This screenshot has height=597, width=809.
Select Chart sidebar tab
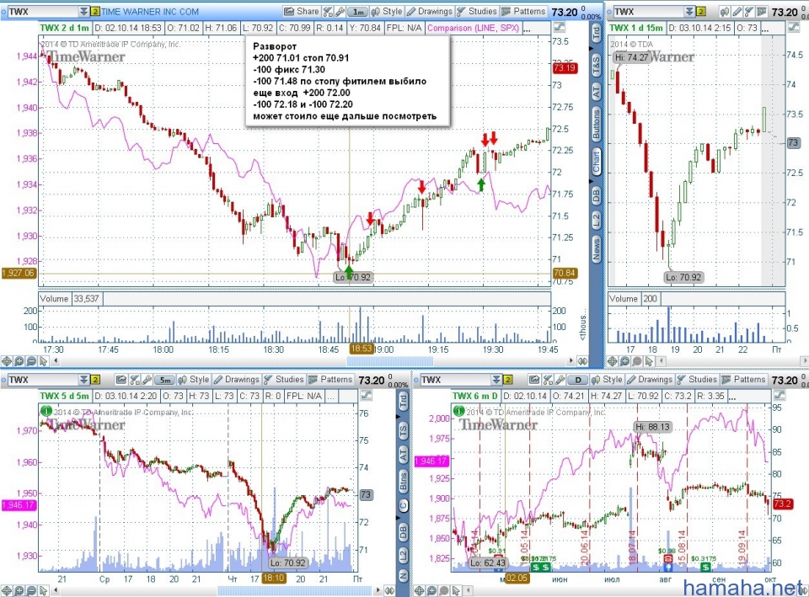[596, 162]
